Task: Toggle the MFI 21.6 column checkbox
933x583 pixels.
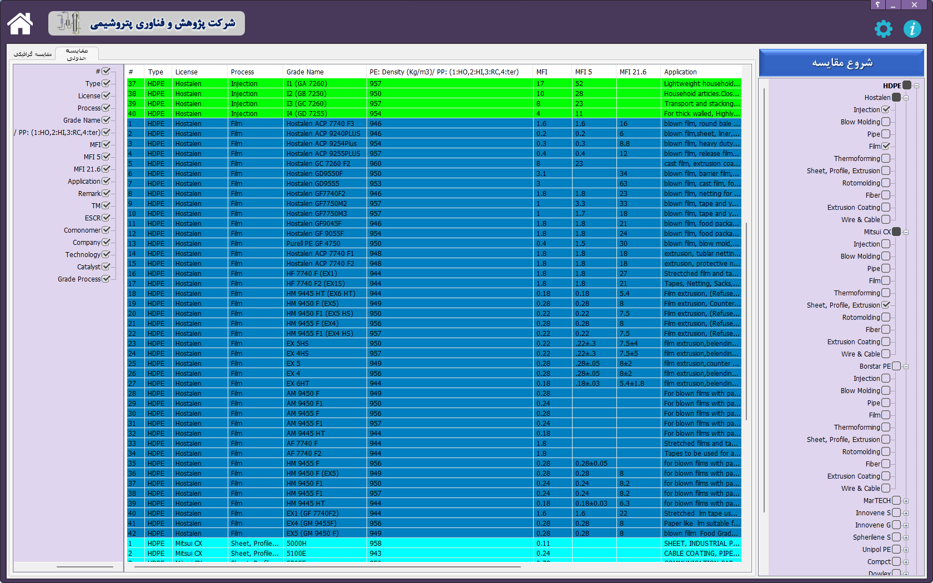Action: [106, 169]
